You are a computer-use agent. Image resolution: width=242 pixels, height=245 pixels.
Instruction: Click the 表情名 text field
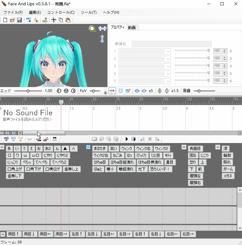172,44
